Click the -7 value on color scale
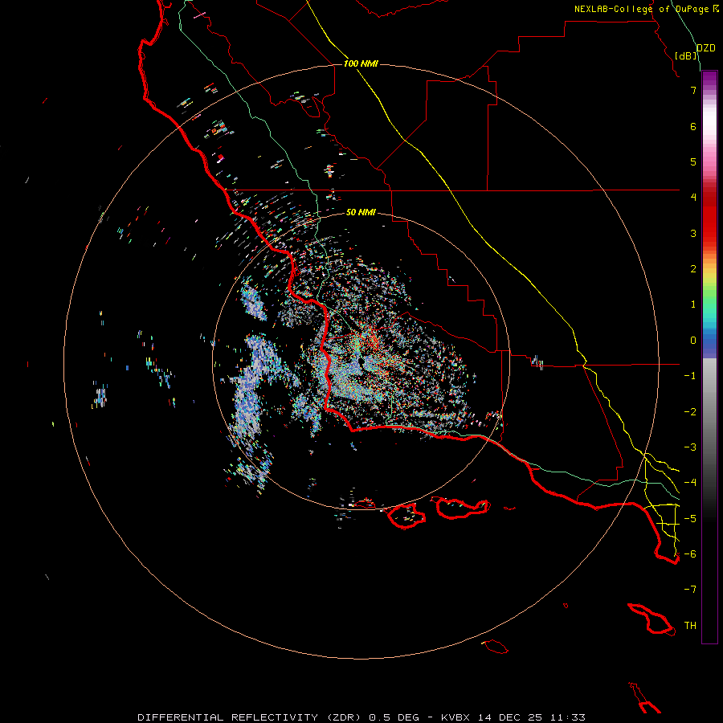Viewport: 723px width, 723px height. [x=690, y=590]
